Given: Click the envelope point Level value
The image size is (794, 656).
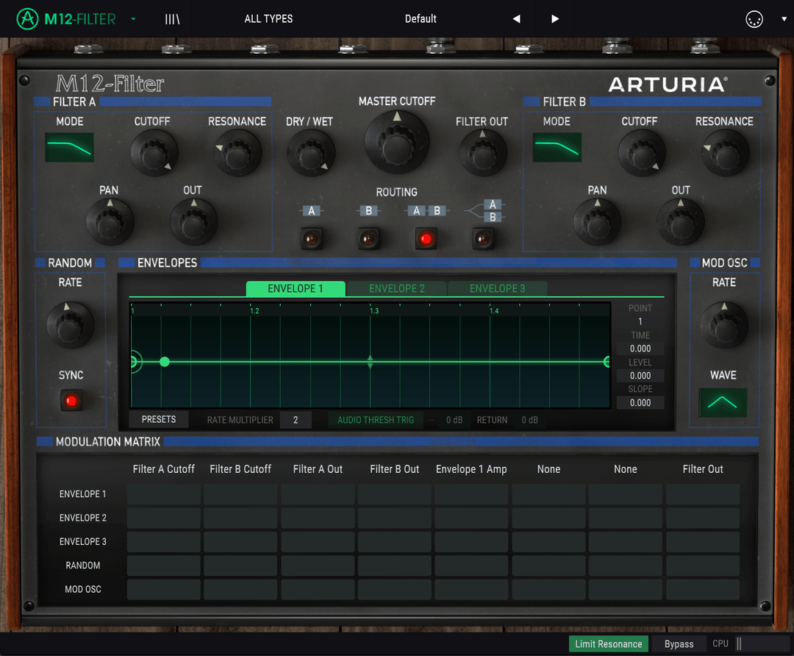Looking at the screenshot, I should click(640, 376).
